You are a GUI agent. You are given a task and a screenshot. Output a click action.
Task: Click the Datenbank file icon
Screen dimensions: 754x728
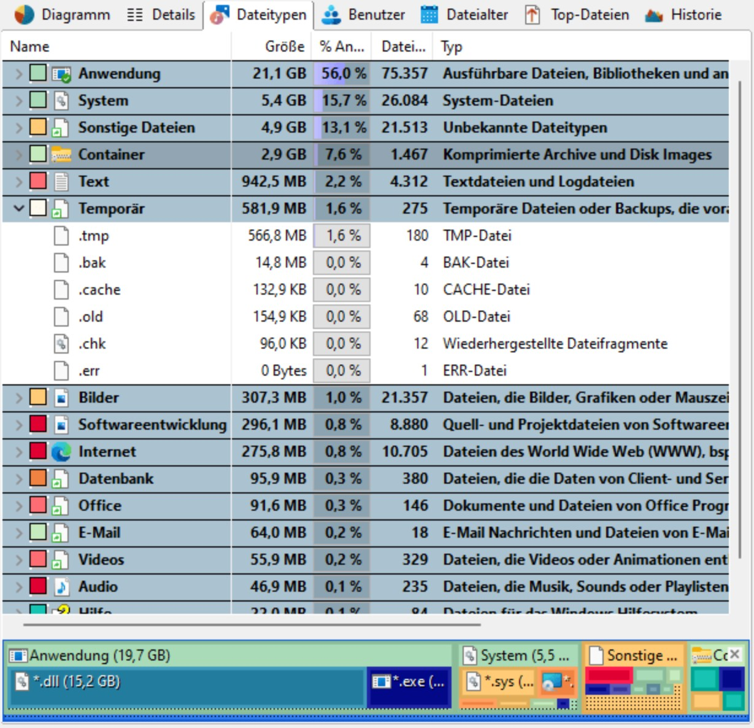coord(61,479)
